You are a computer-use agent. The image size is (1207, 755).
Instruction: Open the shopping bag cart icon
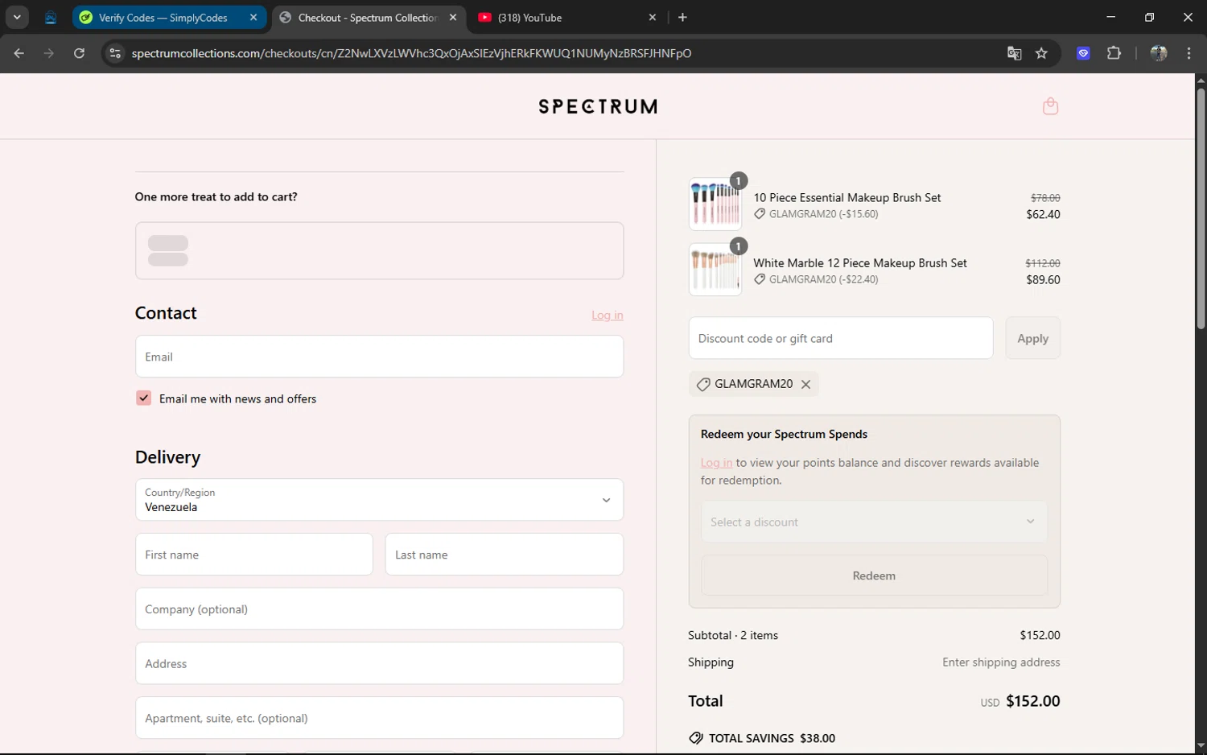pos(1050,106)
